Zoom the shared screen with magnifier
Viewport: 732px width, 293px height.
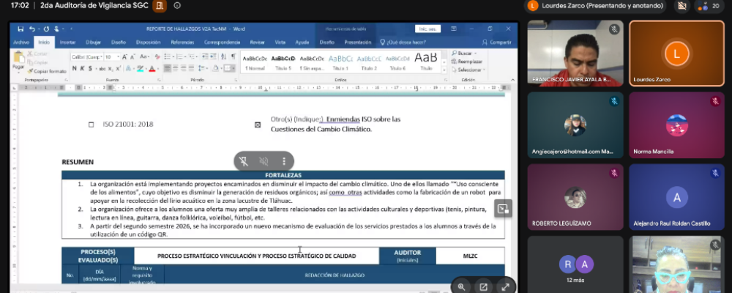(461, 287)
